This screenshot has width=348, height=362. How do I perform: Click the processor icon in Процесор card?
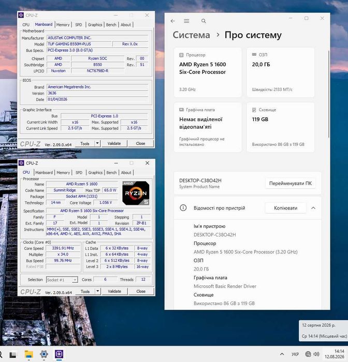[x=181, y=55]
